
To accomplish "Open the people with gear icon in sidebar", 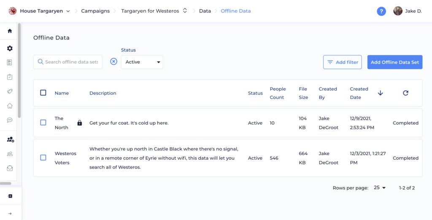I will pos(10,140).
